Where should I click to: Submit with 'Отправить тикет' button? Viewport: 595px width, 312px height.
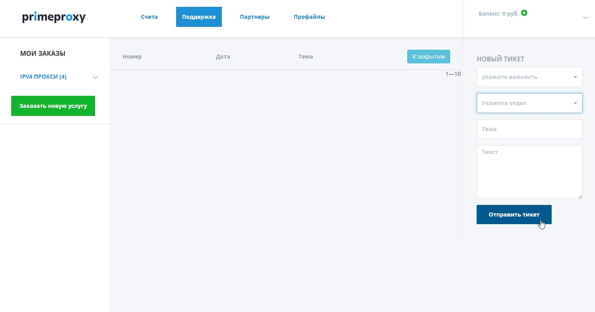click(514, 215)
